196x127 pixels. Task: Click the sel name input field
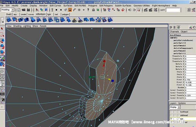point(173,10)
